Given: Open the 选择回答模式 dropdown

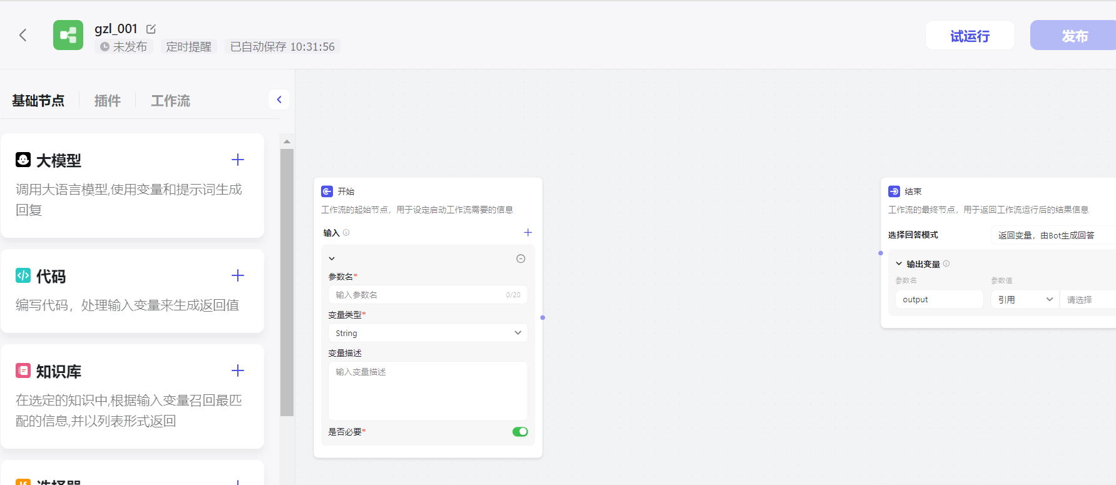Looking at the screenshot, I should pyautogui.click(x=1053, y=235).
